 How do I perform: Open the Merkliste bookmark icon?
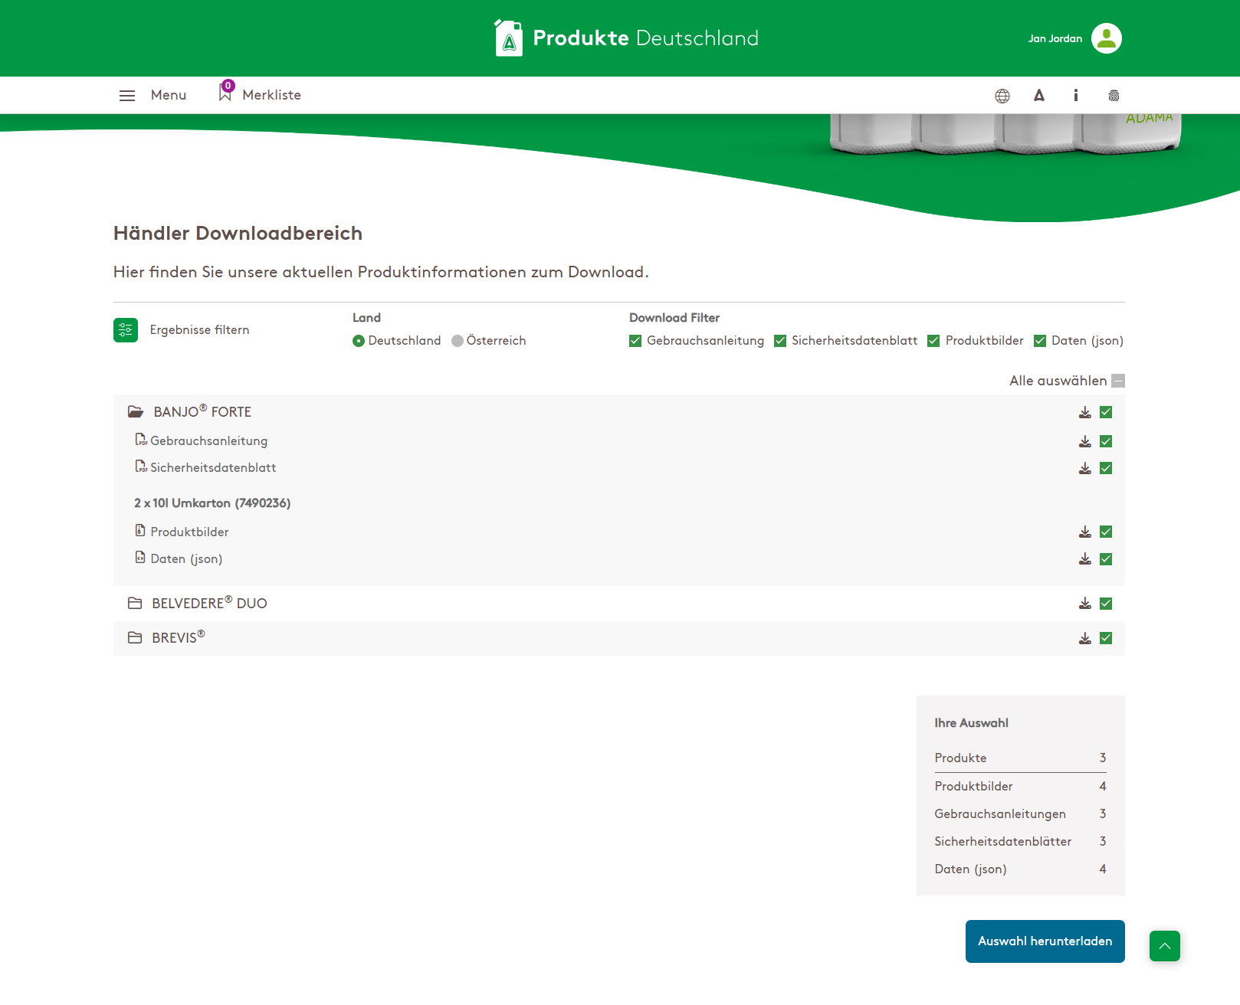click(225, 92)
